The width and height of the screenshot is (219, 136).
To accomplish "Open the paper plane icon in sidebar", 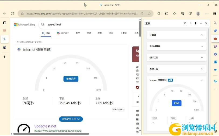I will coord(215,70).
